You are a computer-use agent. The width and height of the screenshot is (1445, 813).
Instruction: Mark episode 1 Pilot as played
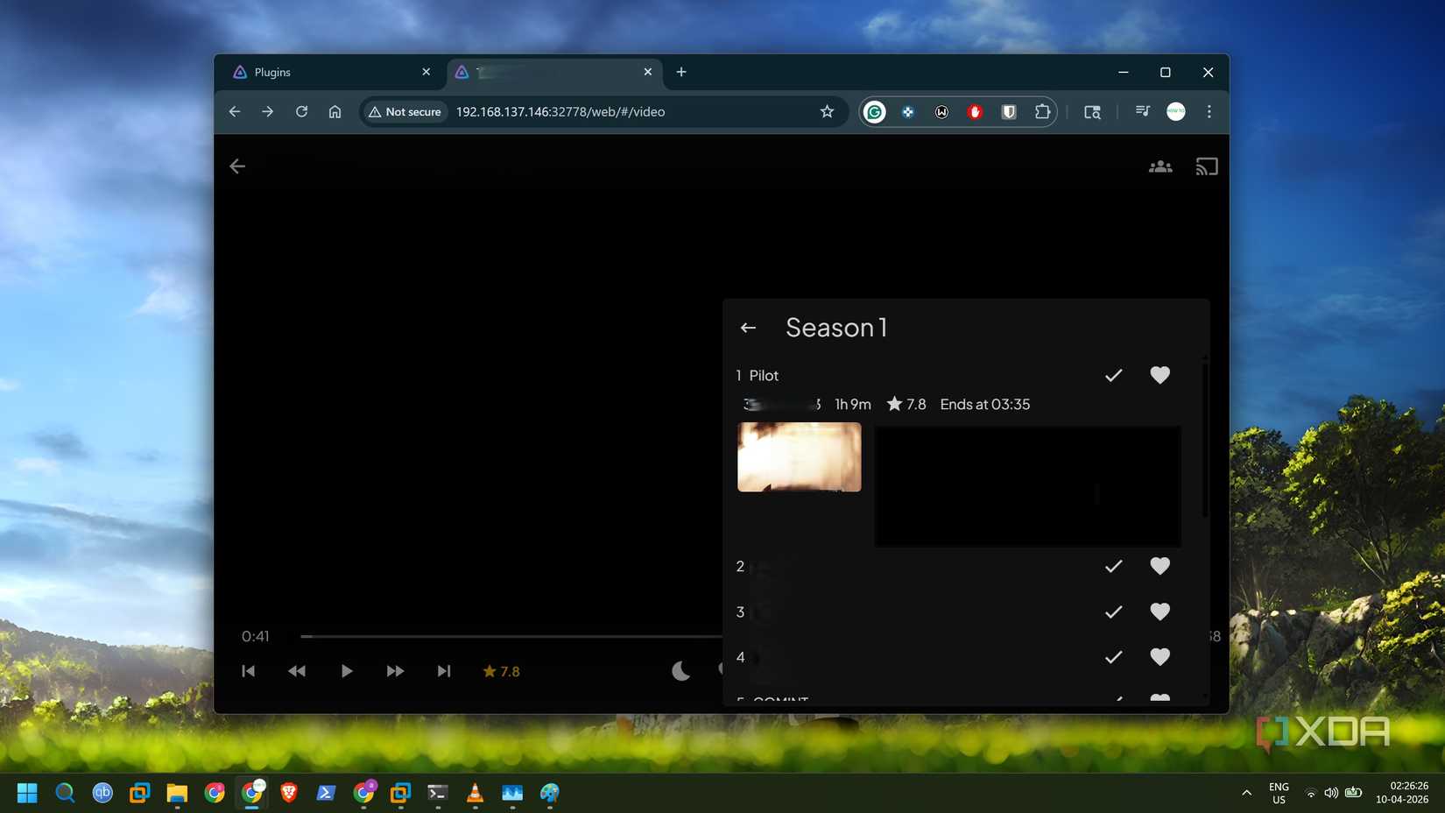pyautogui.click(x=1113, y=375)
